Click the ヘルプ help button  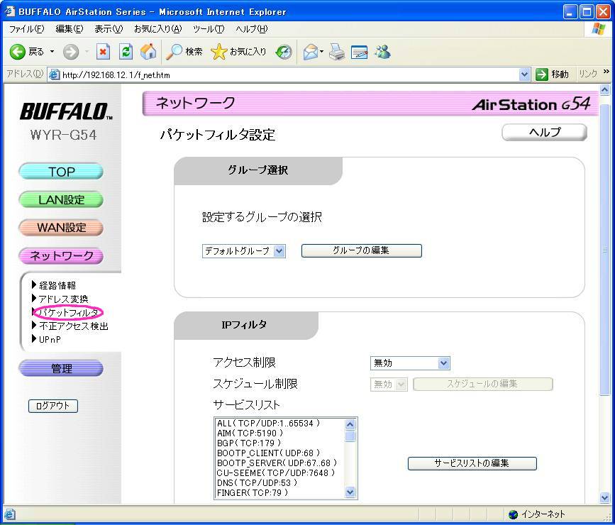[x=544, y=133]
